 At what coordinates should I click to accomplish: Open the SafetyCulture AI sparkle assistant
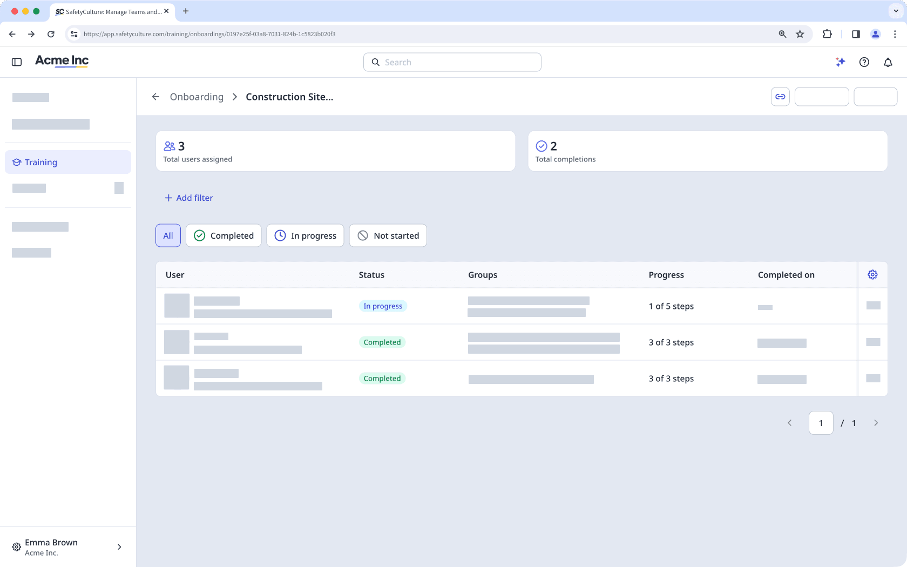[x=840, y=62]
